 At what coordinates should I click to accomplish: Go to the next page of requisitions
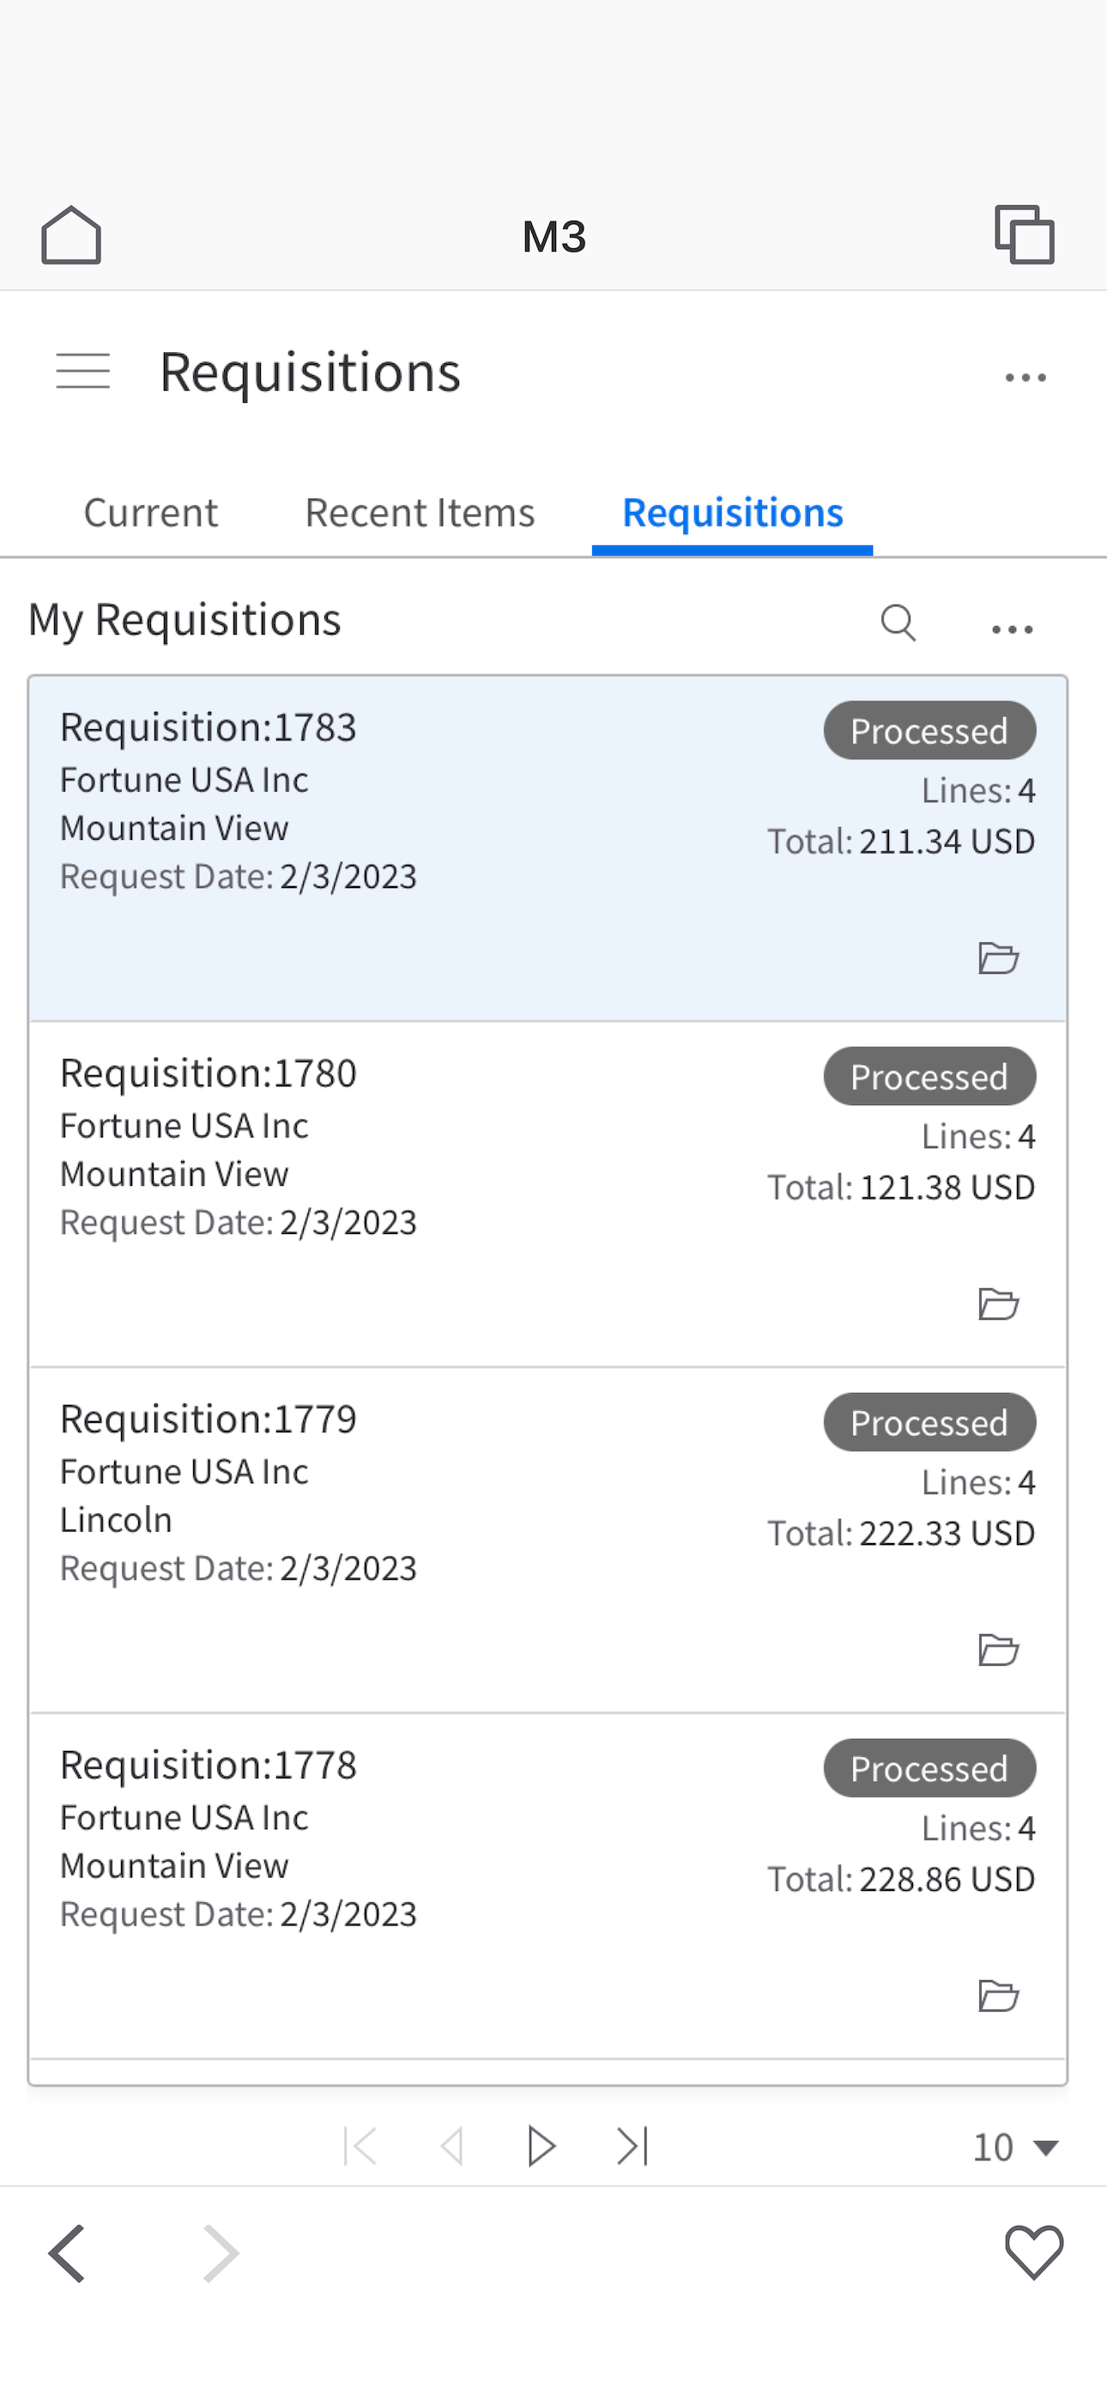(x=541, y=2146)
